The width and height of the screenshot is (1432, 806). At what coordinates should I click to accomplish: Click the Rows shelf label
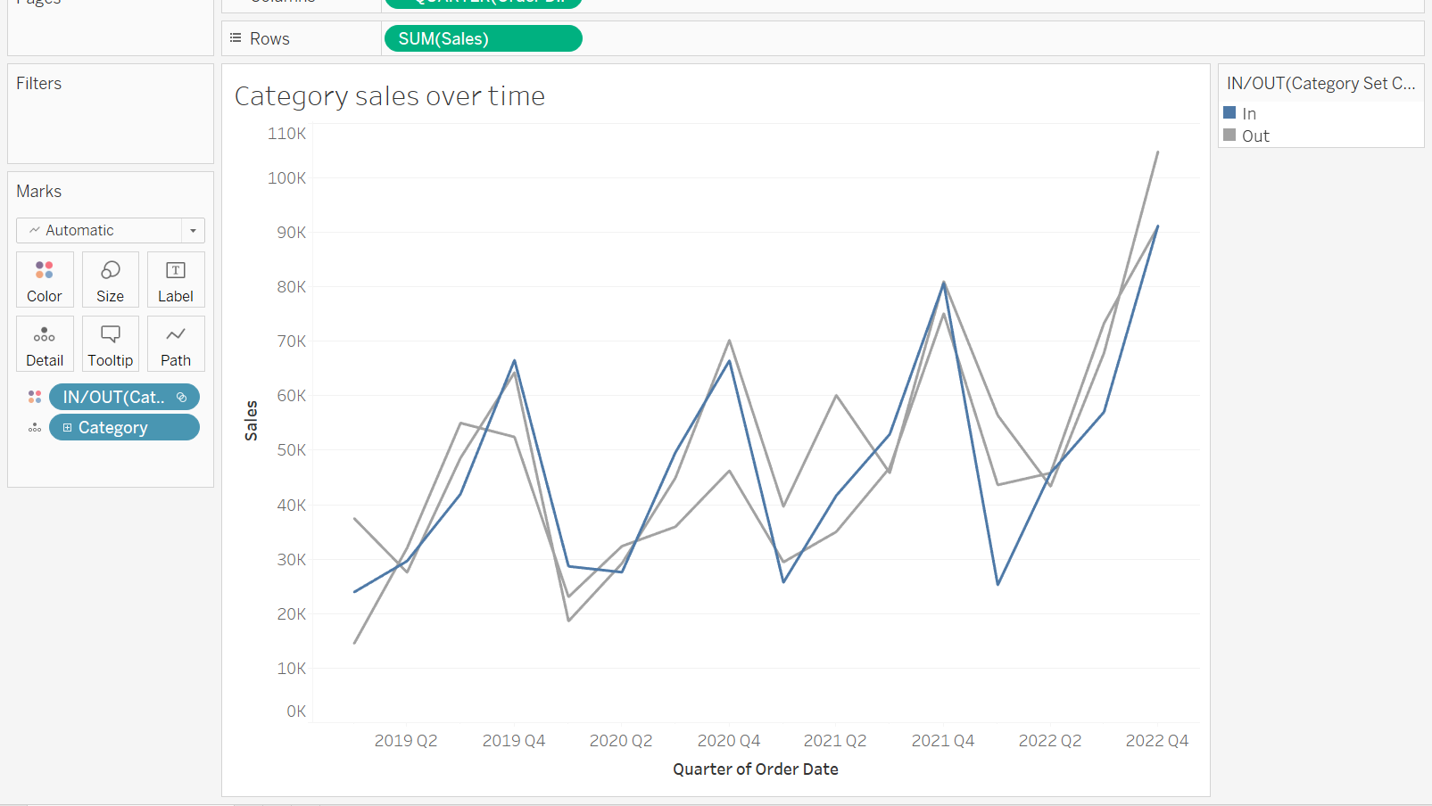pyautogui.click(x=269, y=39)
